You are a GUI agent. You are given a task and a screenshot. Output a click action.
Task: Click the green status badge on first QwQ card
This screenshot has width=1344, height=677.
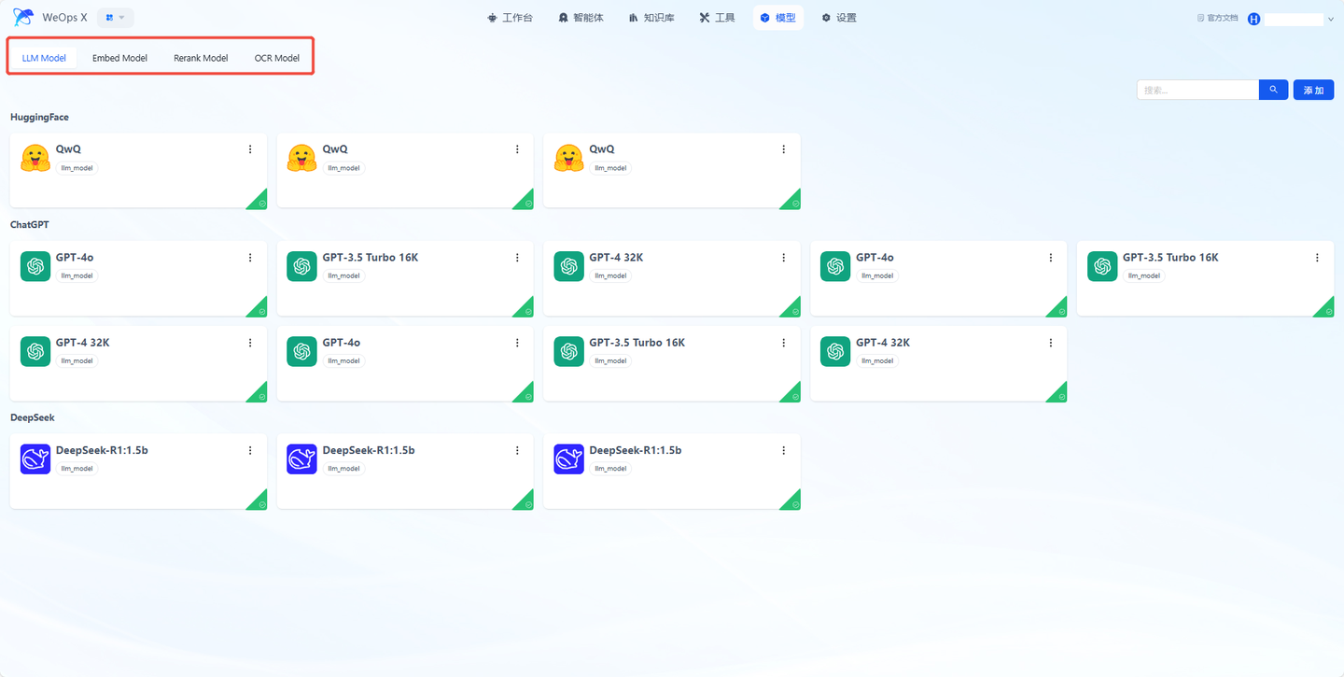pyautogui.click(x=259, y=201)
